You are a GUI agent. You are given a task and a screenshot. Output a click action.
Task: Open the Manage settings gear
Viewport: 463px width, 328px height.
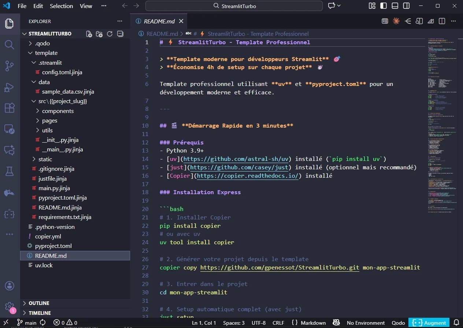tap(10, 306)
